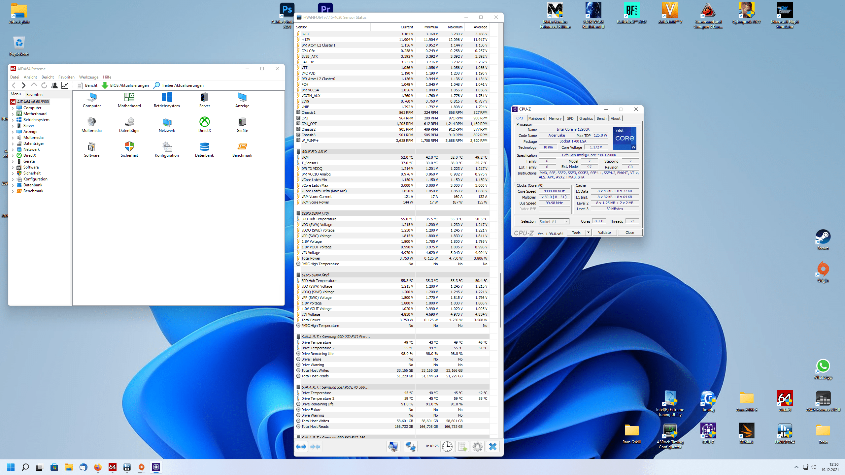Open the DirectX category icon in AIDA64
The image size is (845, 475).
[204, 125]
